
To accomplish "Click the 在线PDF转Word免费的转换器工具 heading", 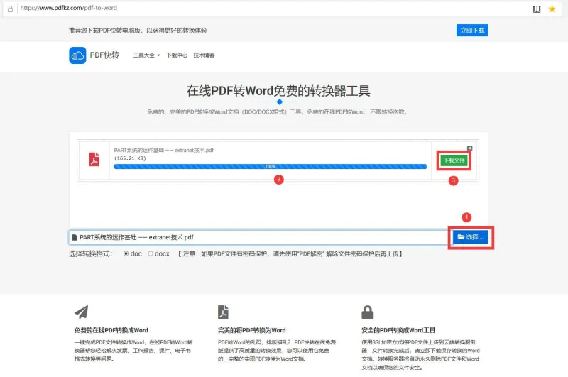I will 278,91.
